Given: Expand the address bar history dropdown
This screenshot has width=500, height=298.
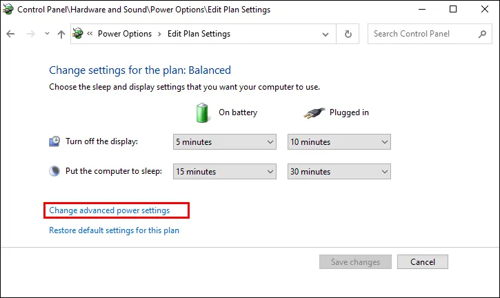Looking at the screenshot, I should 326,34.
